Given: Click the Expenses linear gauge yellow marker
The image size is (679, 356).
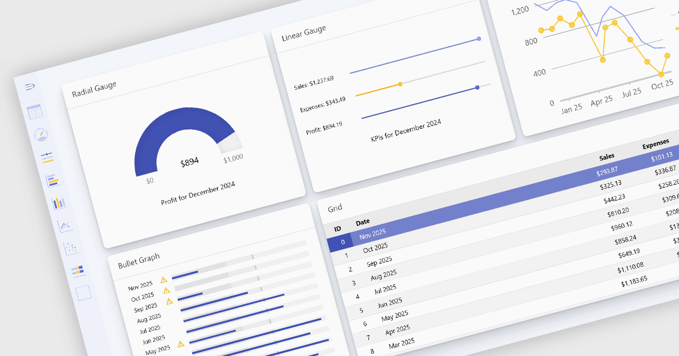Looking at the screenshot, I should click(400, 84).
